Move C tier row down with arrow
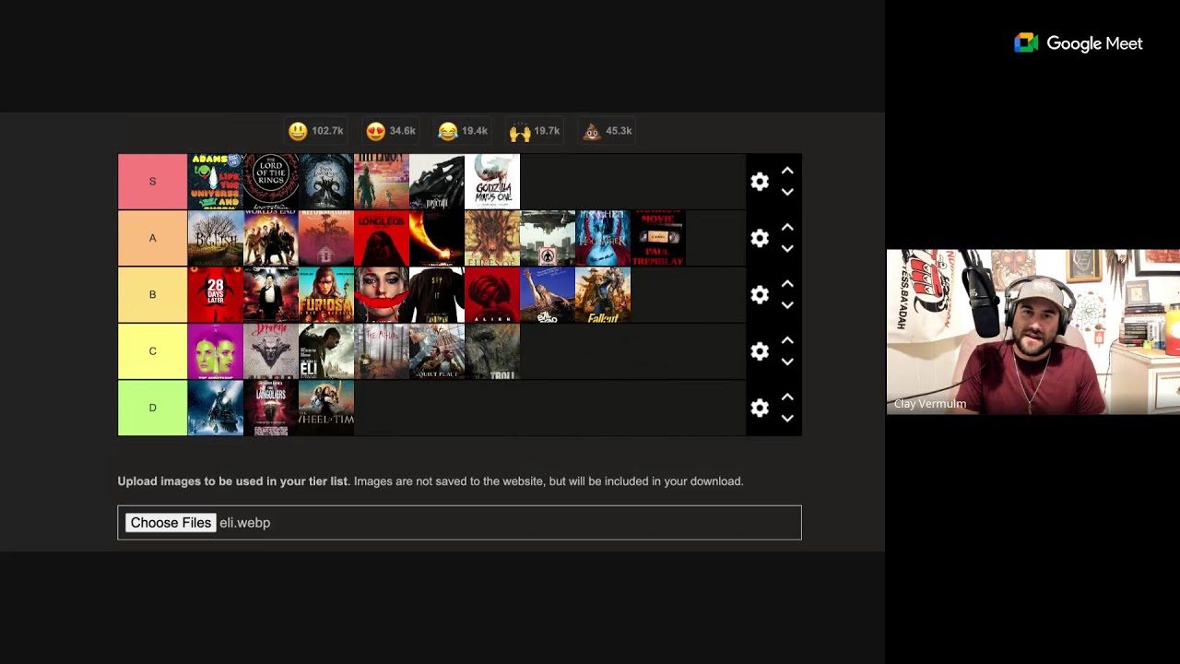 tap(787, 362)
